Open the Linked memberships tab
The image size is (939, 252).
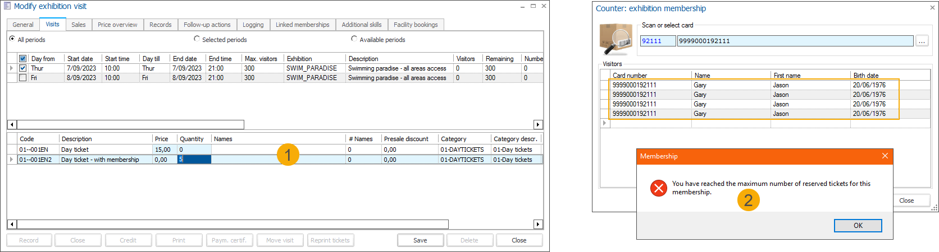tap(302, 25)
